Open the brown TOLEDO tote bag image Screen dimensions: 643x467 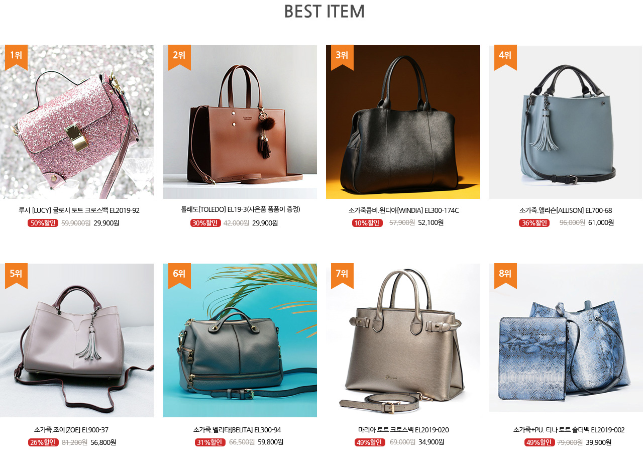click(x=240, y=122)
